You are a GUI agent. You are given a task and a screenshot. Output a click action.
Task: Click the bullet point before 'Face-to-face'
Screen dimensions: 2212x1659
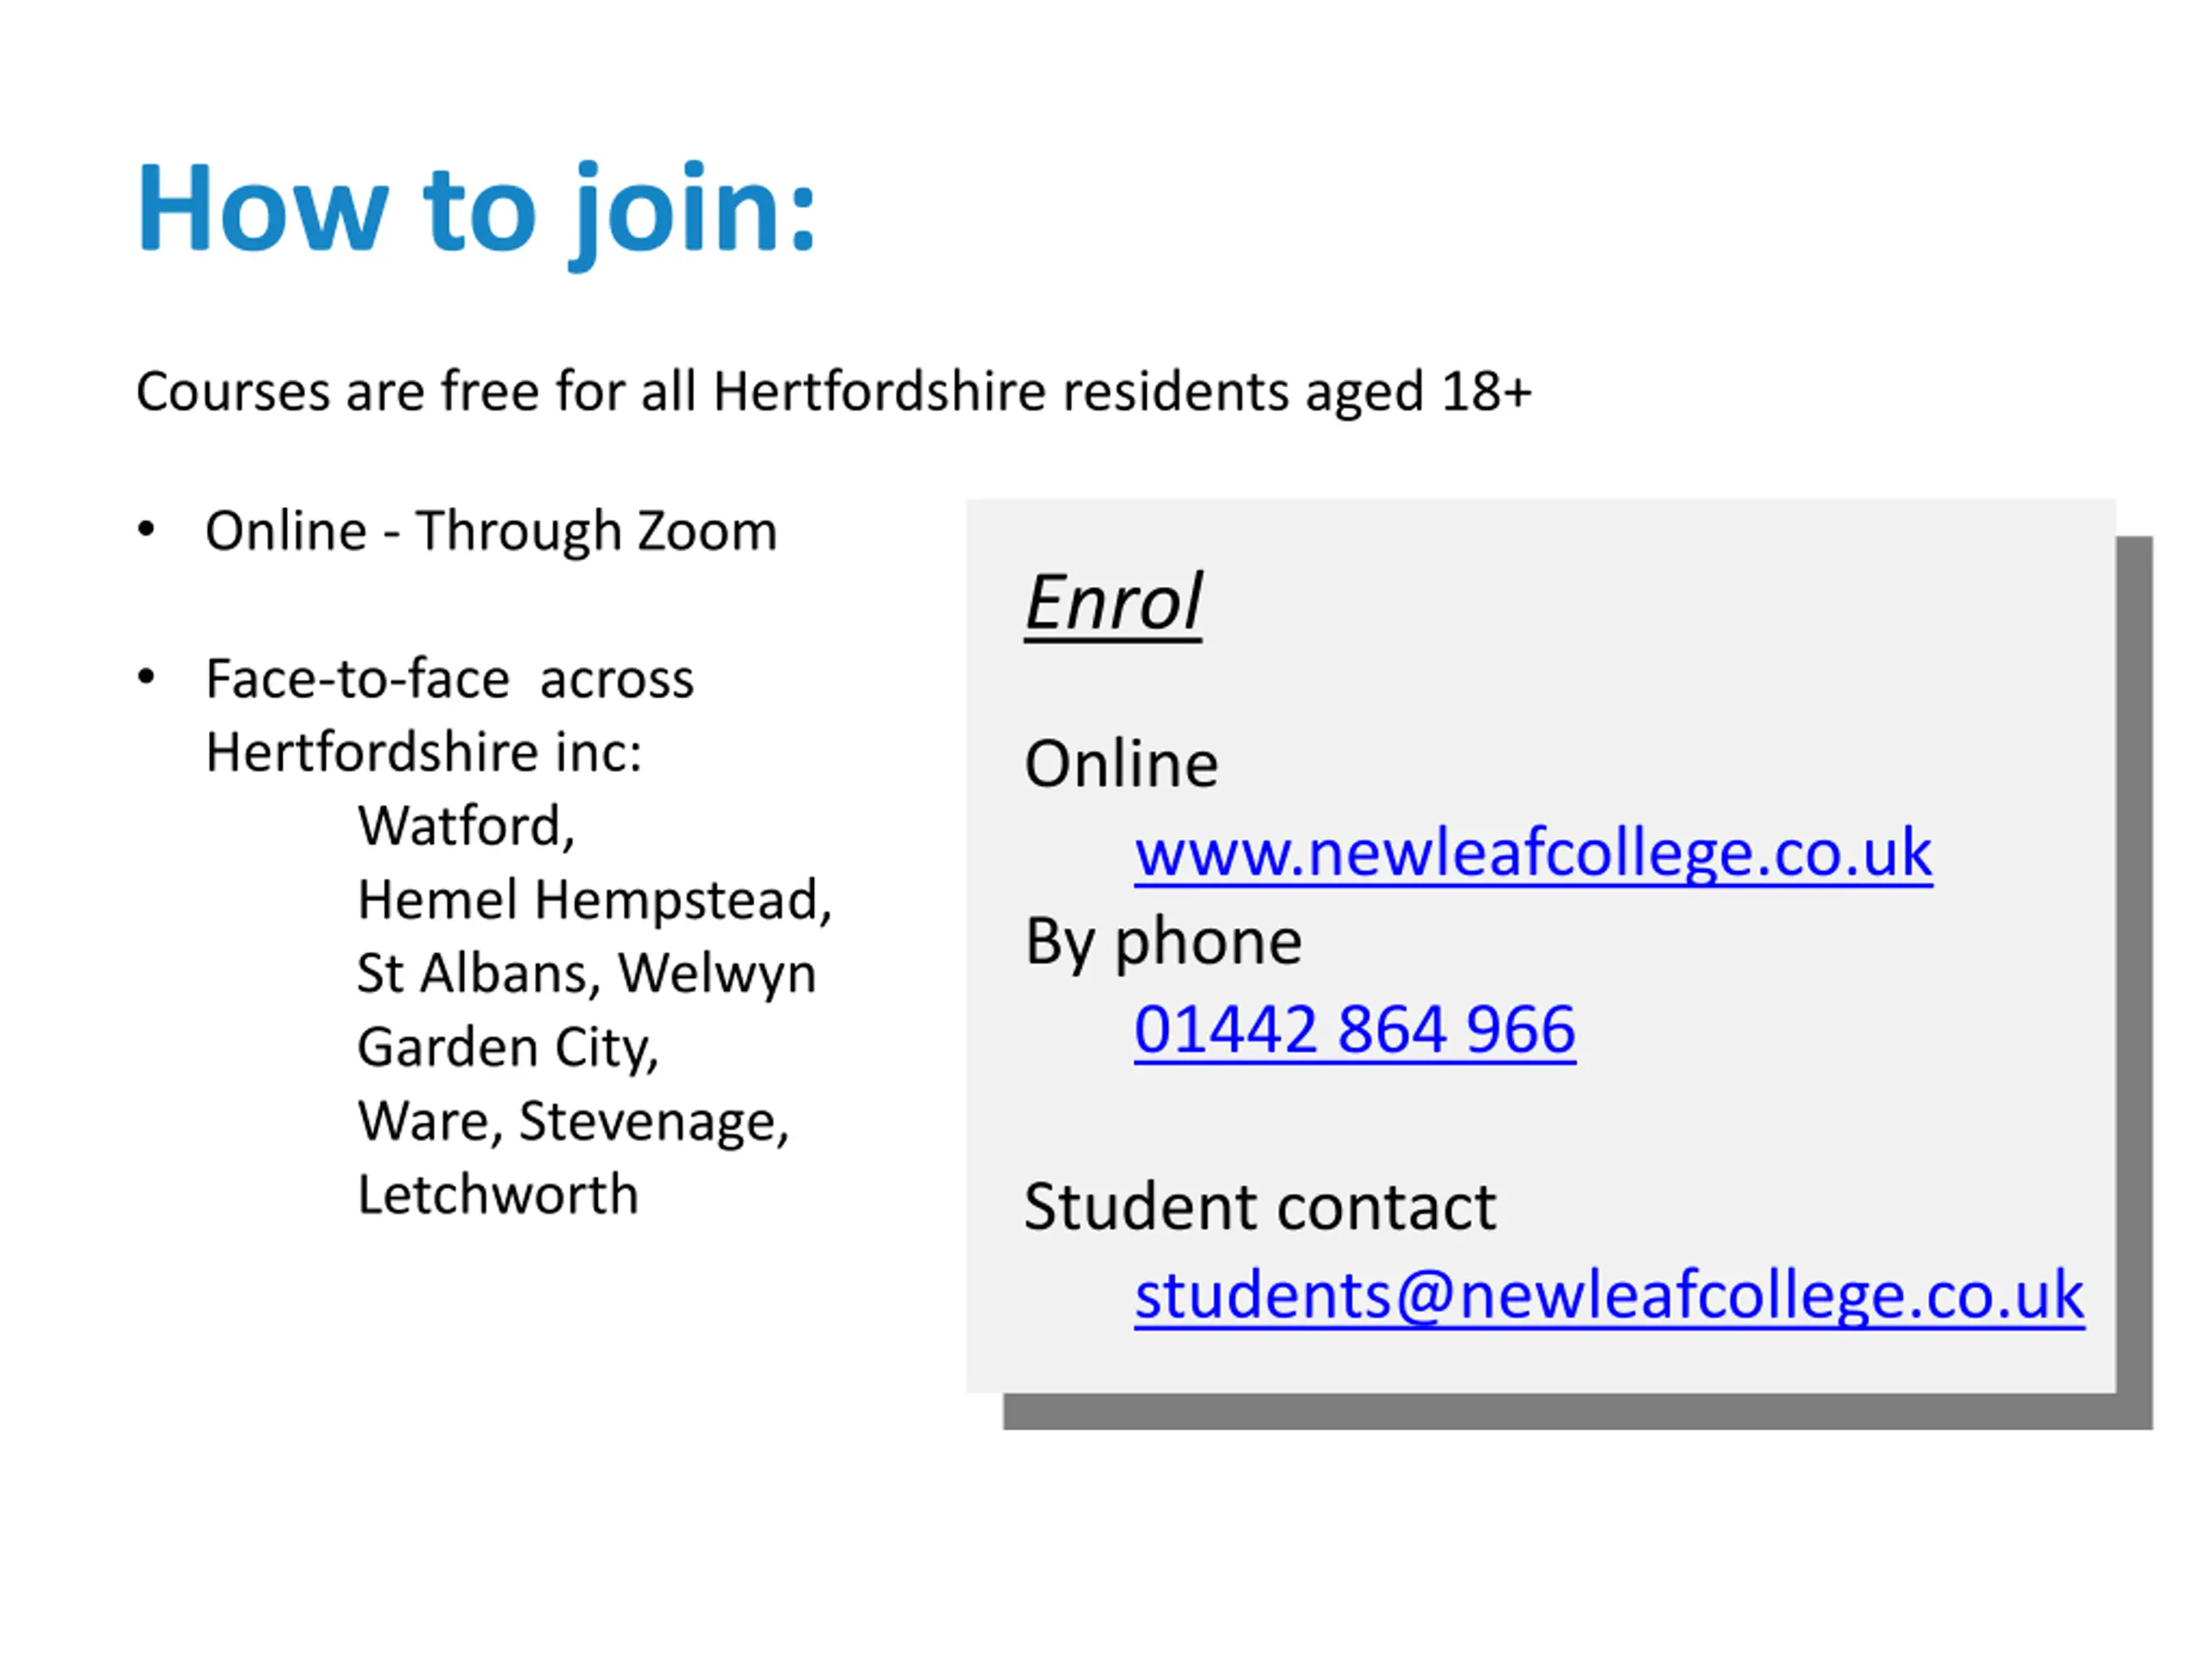[146, 678]
